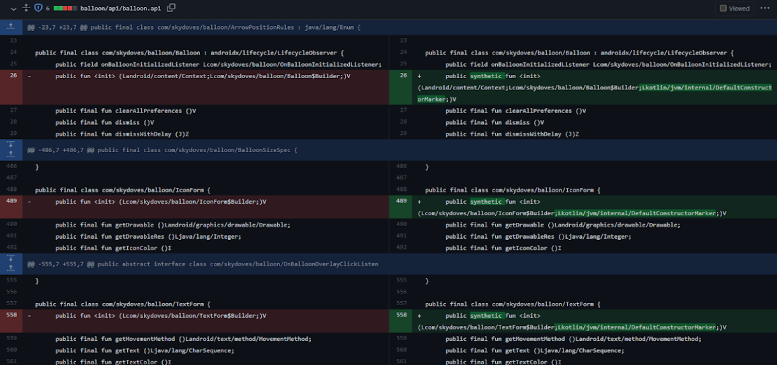Mark the file as Viewed

click(734, 8)
